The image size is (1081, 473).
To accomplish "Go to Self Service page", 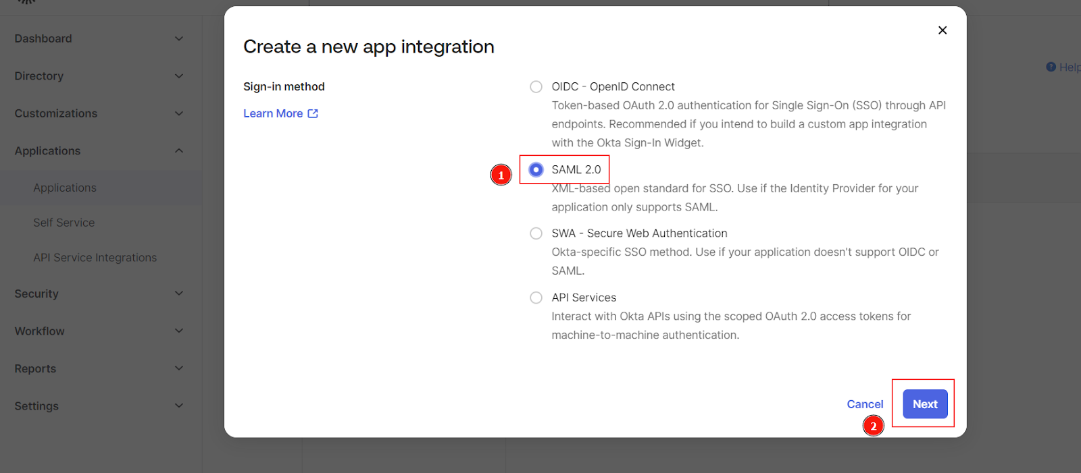I will tap(64, 223).
